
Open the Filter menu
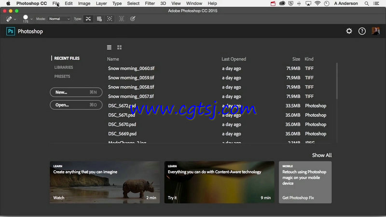point(150,3)
